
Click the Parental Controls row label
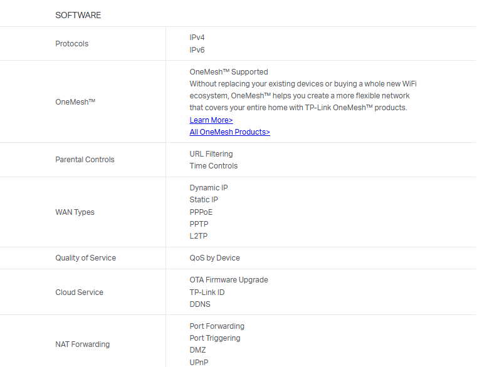(x=85, y=160)
